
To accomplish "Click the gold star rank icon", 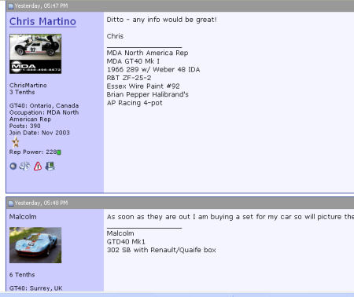I will 16,142.
